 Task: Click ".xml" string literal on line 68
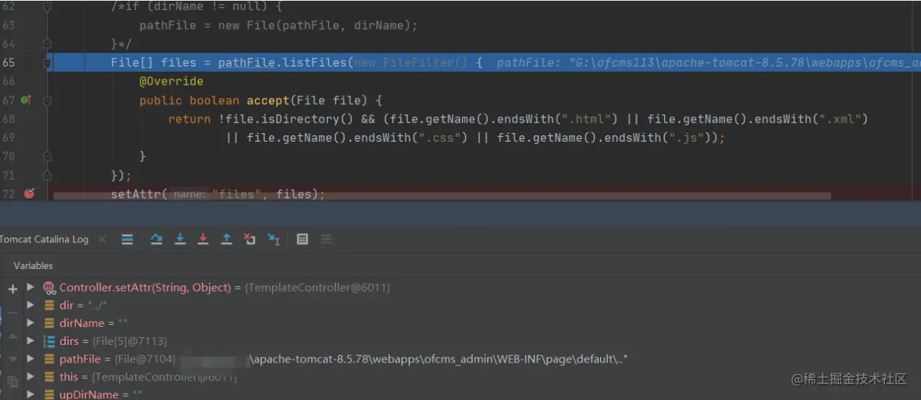tap(835, 119)
